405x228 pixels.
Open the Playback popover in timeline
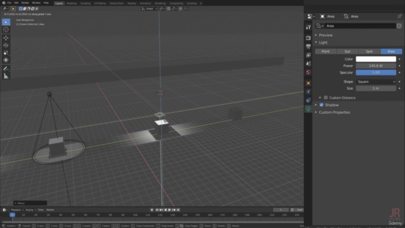[x=17, y=210]
